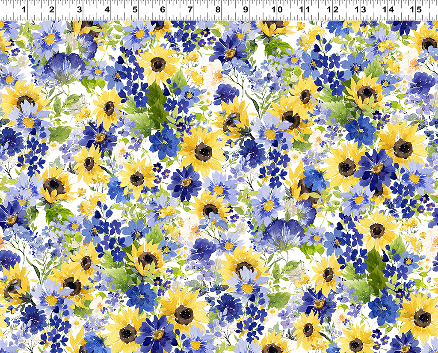Select the ruler mark labeled 3
The width and height of the screenshot is (438, 353).
[79, 10]
